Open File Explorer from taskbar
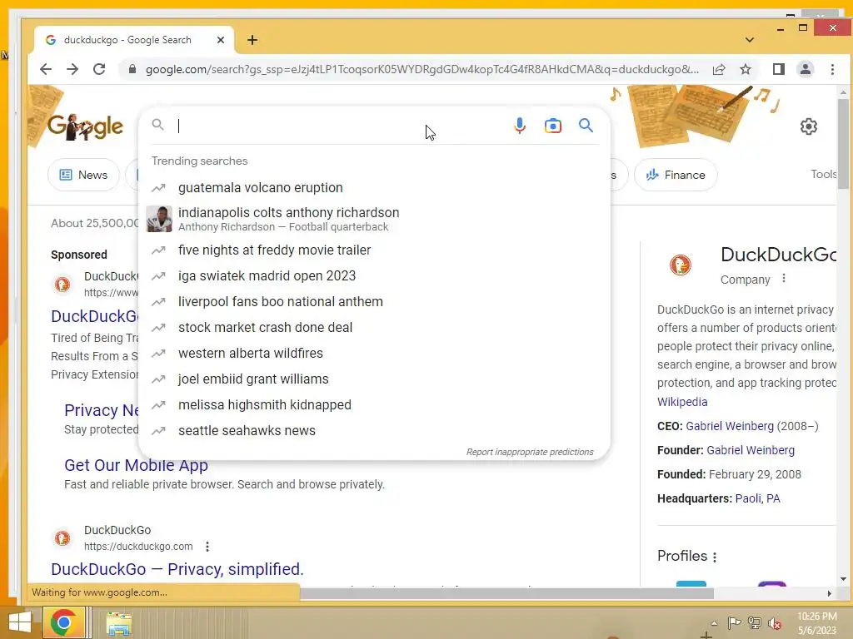Screen dimensions: 853x639 [118, 623]
